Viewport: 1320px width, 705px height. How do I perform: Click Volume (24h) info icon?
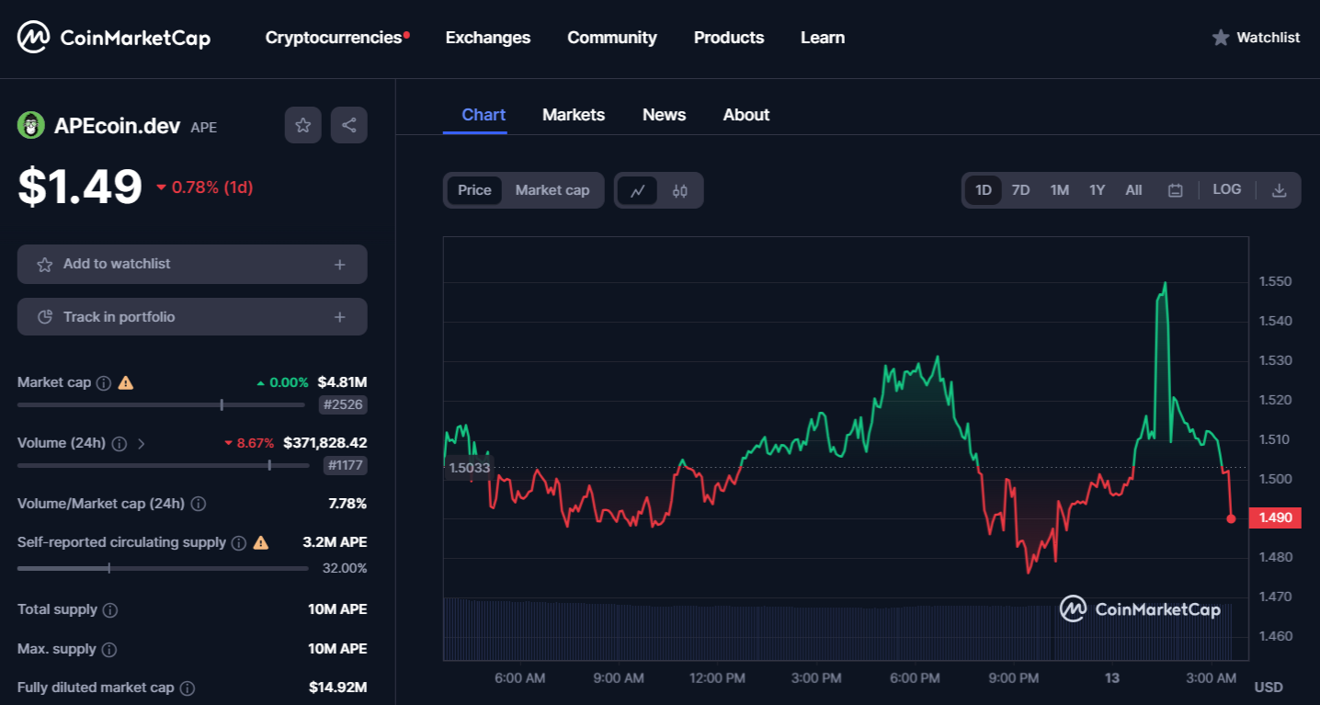click(119, 444)
